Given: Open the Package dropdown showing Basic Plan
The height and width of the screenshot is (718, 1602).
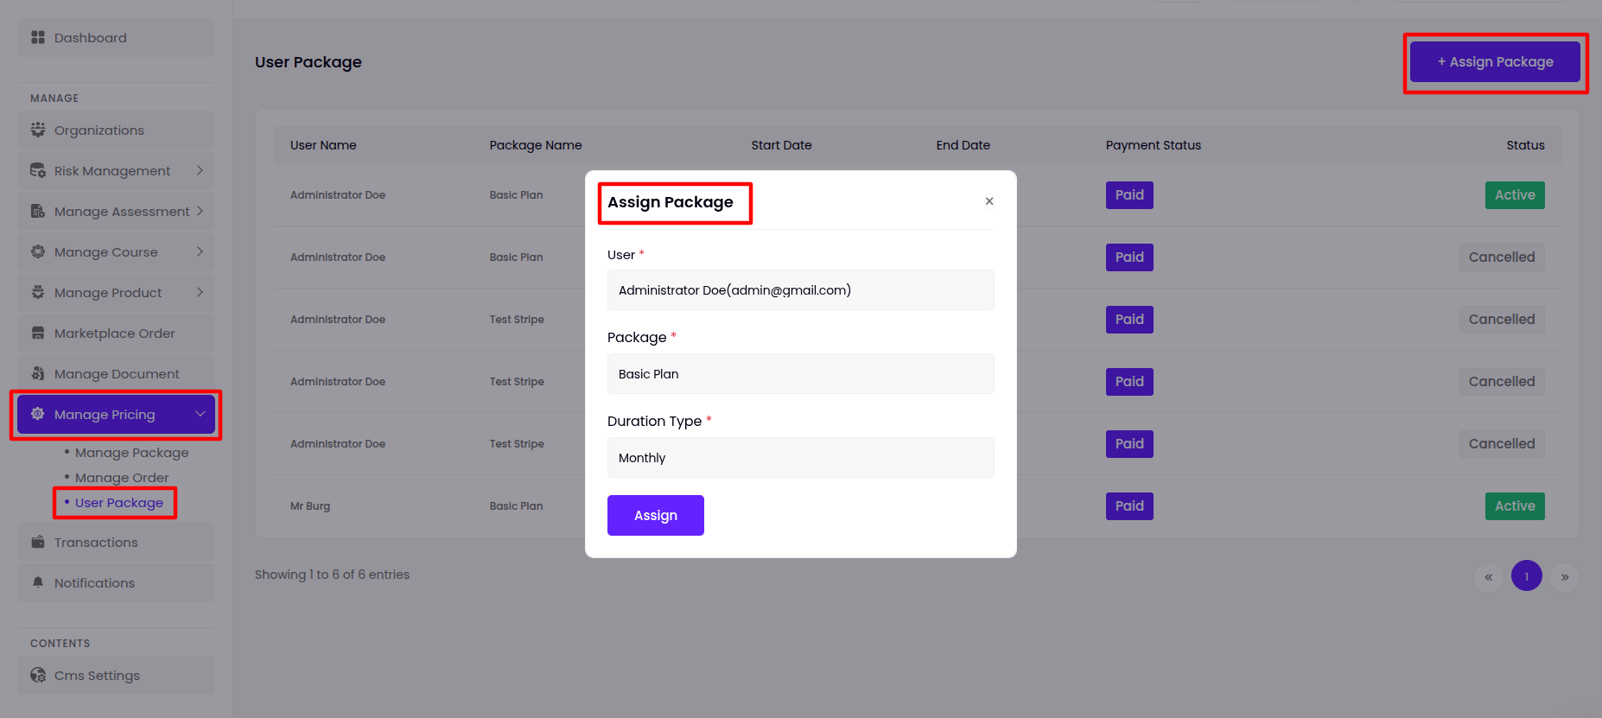Looking at the screenshot, I should click(800, 374).
